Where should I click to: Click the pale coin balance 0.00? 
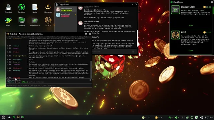pos(146,117)
